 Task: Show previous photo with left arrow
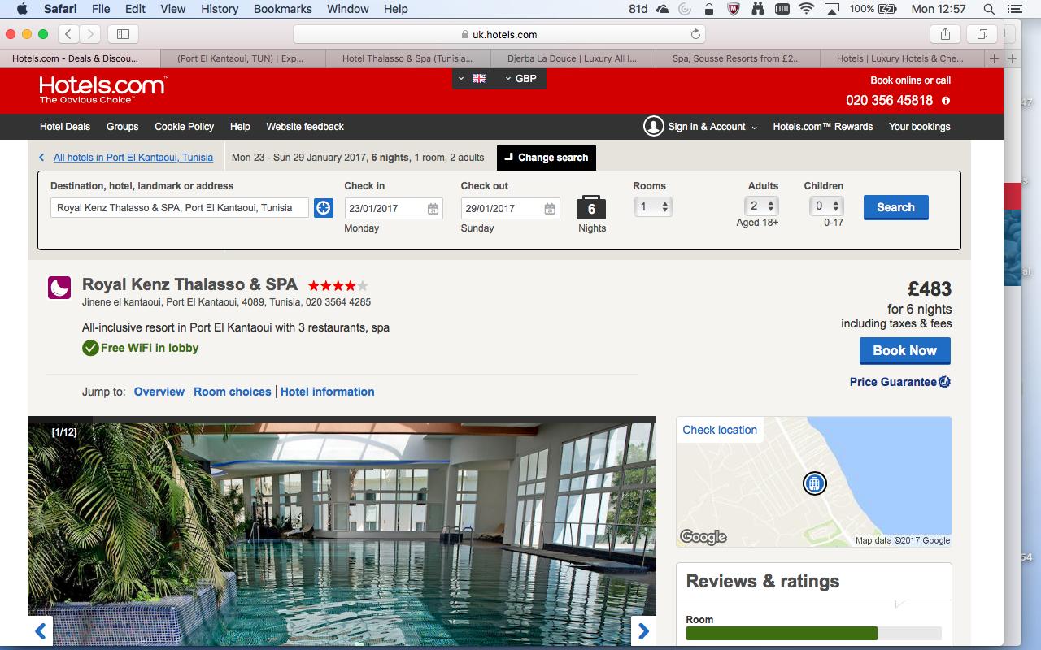[x=41, y=630]
